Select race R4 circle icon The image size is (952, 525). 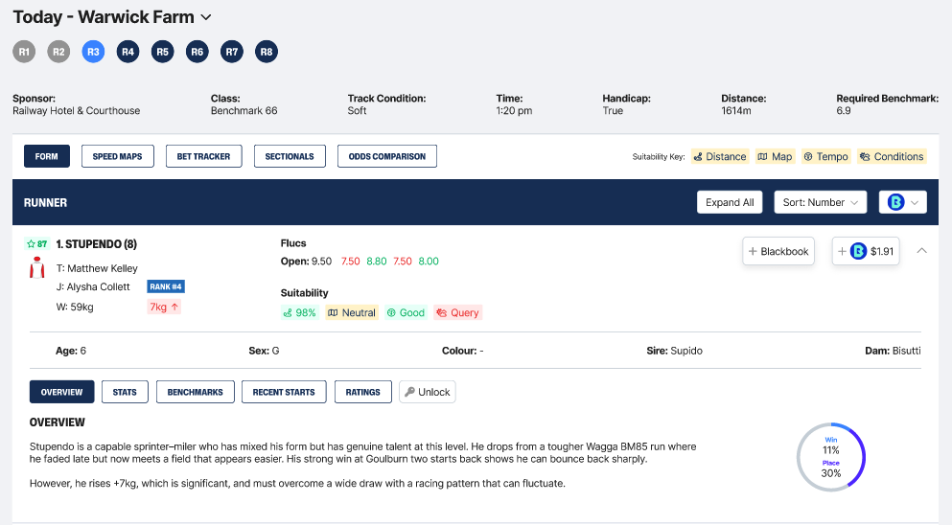[128, 52]
